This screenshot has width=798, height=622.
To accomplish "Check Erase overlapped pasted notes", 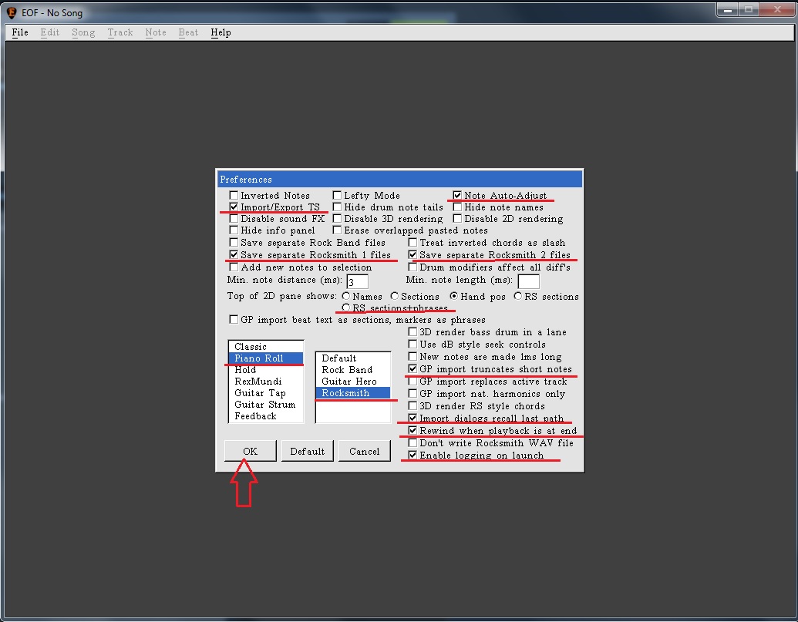I will tap(337, 230).
